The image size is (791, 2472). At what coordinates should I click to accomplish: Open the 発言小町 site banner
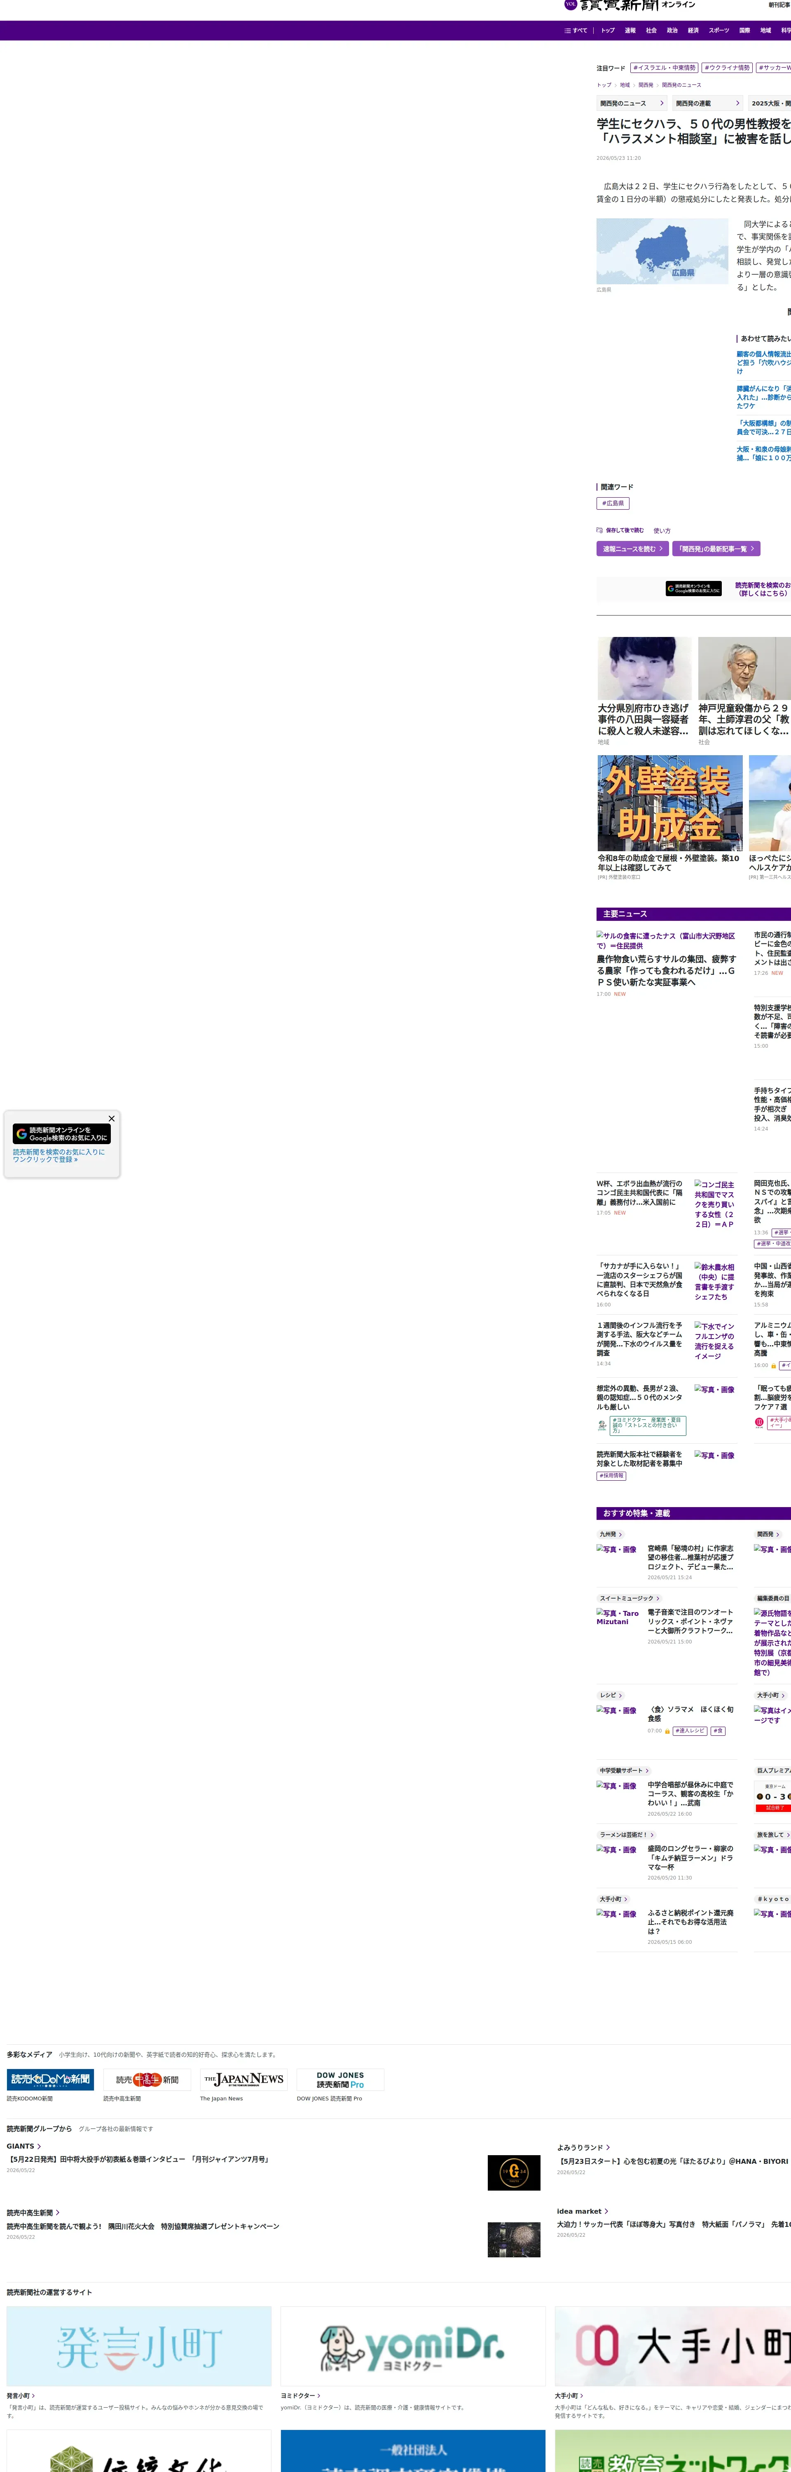coord(139,2346)
